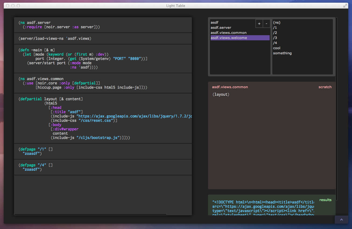Viewport: 352px width, 229px height.
Task: Click the server/start port line
Action: tap(59, 63)
